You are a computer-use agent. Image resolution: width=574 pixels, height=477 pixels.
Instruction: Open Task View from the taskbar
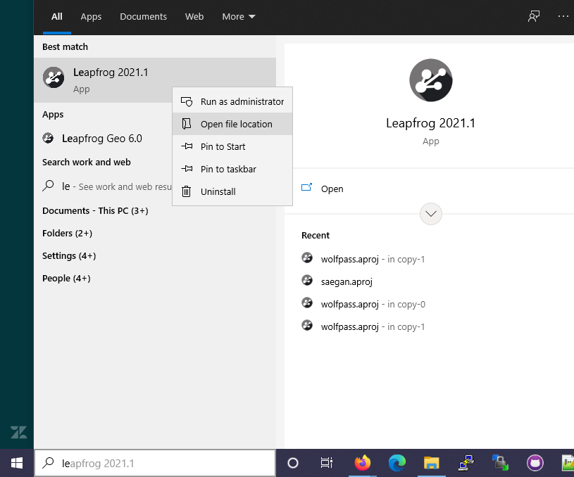[x=327, y=463]
